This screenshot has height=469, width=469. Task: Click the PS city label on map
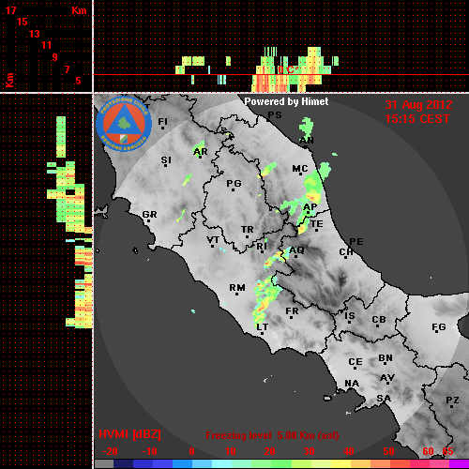pos(275,115)
